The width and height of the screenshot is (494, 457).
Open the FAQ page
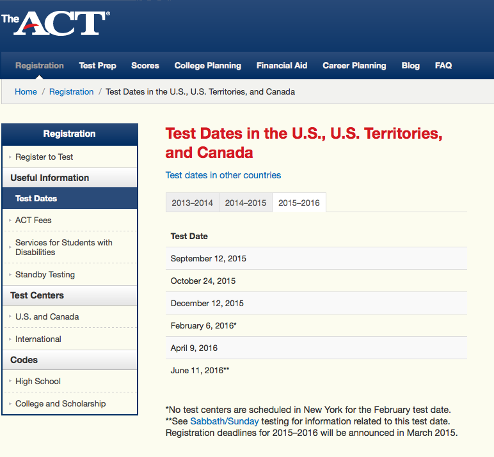tap(443, 65)
